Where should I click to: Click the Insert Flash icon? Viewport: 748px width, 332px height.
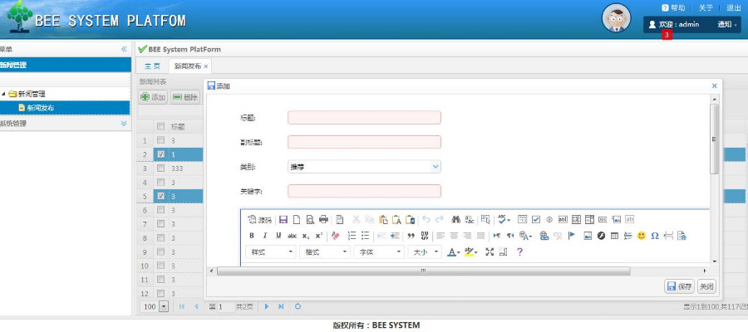coord(601,236)
